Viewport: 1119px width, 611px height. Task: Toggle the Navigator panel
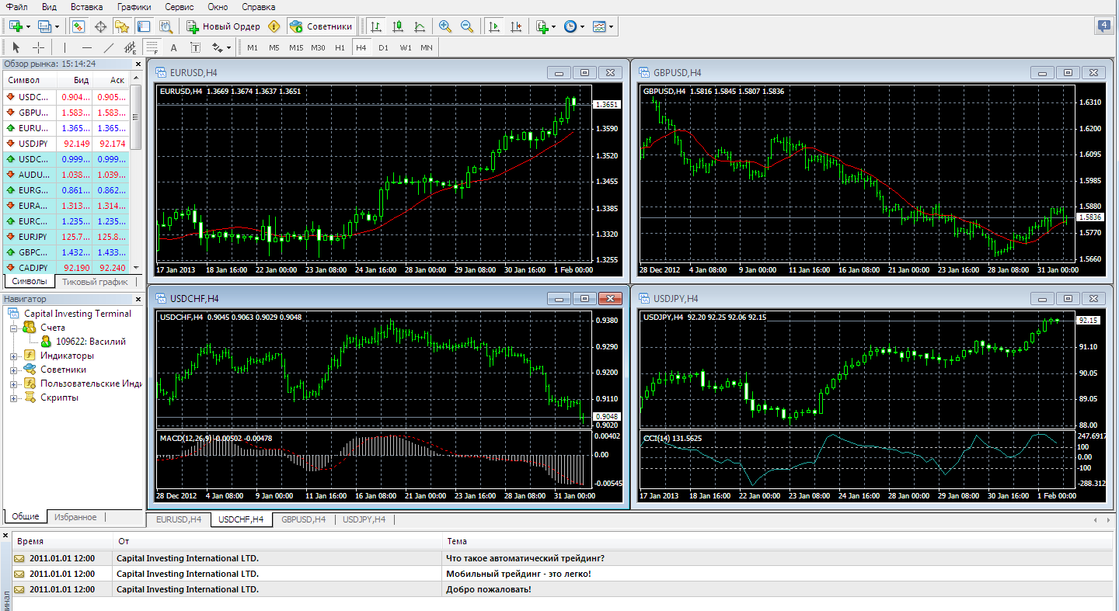pos(122,26)
